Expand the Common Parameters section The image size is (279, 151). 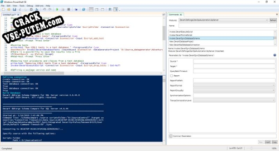[171, 136]
